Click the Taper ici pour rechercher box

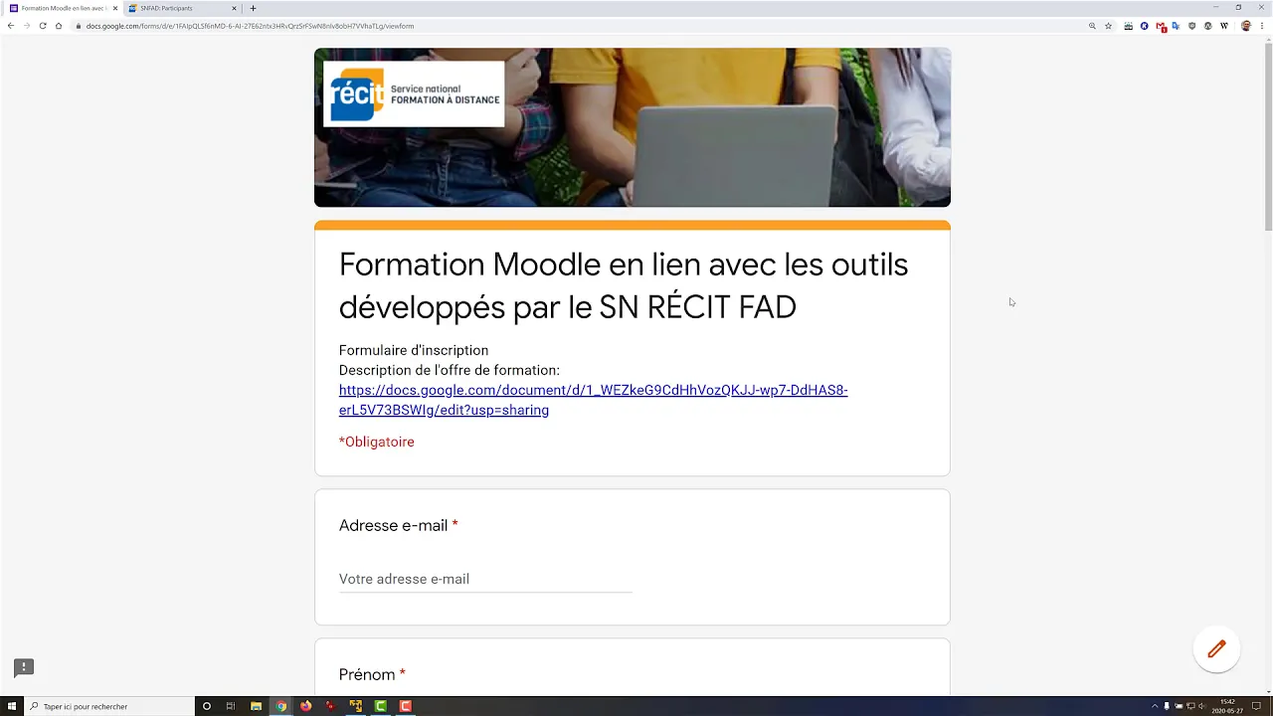click(x=109, y=706)
